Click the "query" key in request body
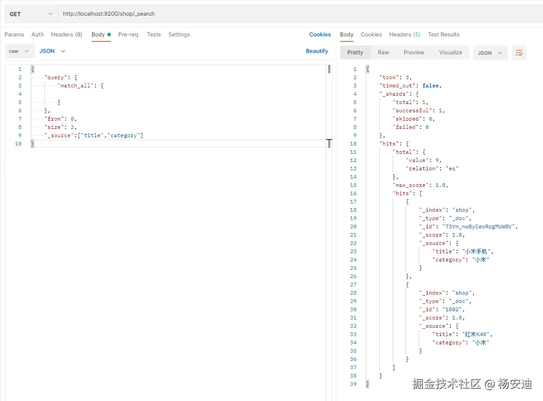 [56, 77]
